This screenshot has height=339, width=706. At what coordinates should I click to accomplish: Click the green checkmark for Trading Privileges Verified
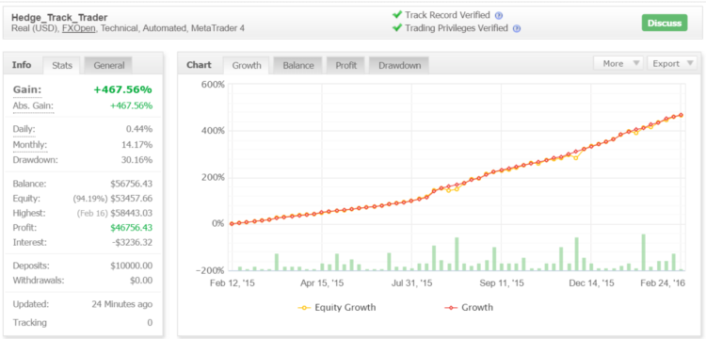(396, 28)
